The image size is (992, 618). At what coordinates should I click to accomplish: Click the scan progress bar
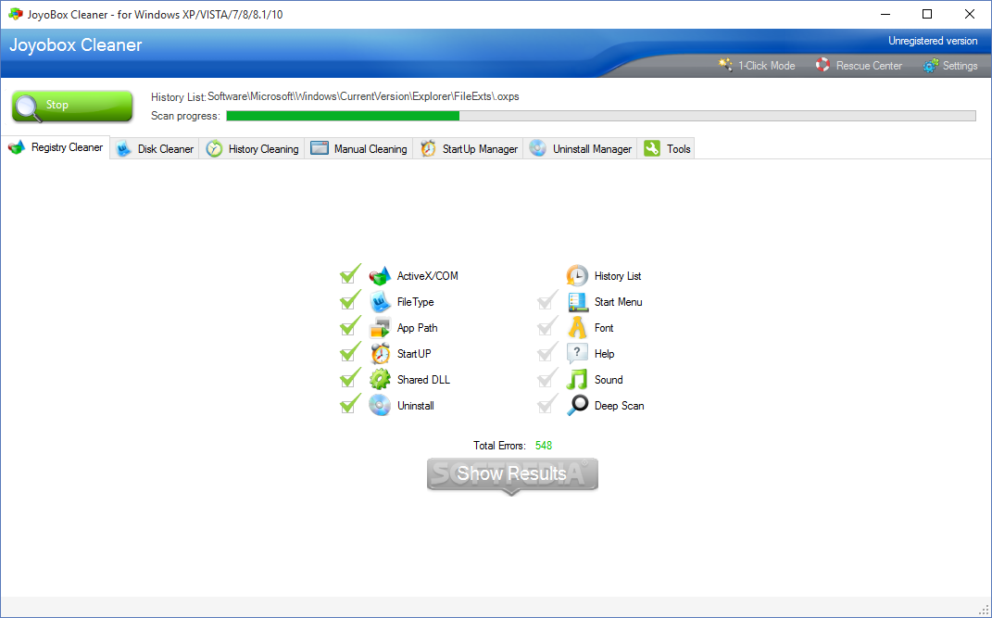point(601,116)
